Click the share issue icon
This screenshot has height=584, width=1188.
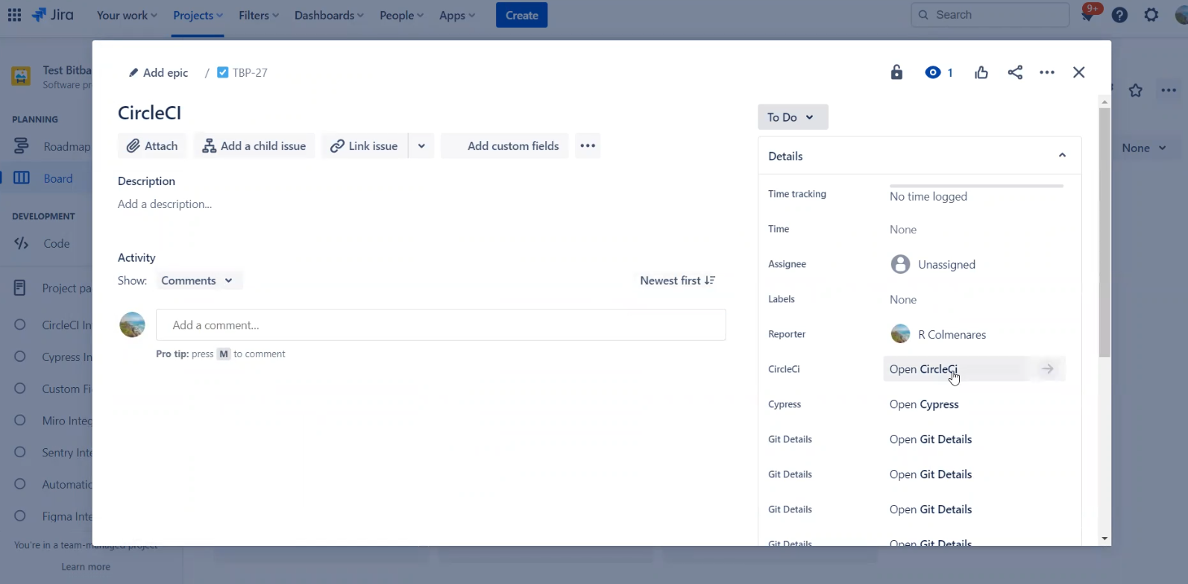[x=1015, y=72]
